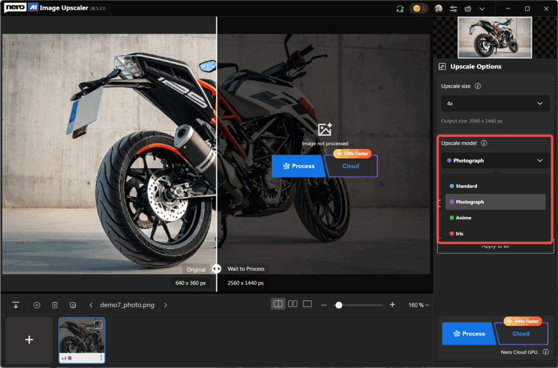Click the add image plus icon in toolbar
This screenshot has width=558, height=368.
tap(37, 305)
